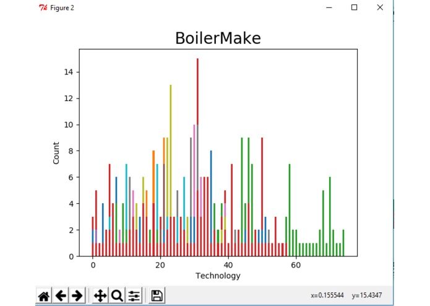
Task: Reset the plot view with Home icon
Action: 44,296
